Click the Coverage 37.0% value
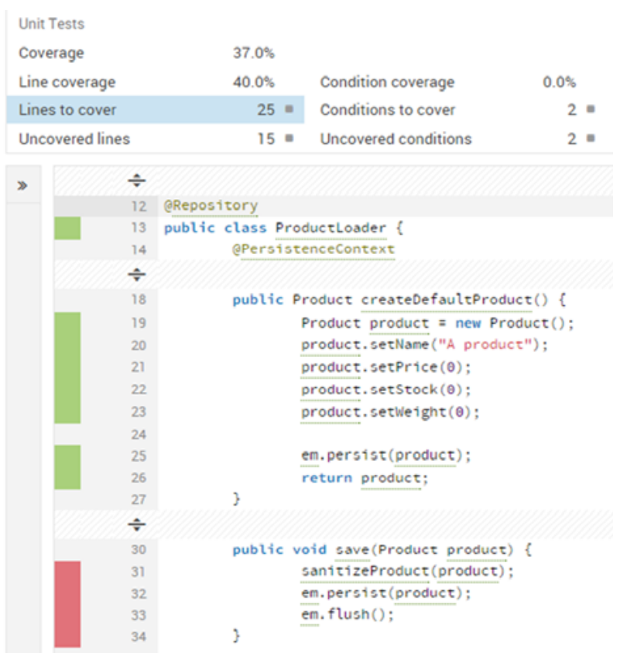 (x=253, y=53)
